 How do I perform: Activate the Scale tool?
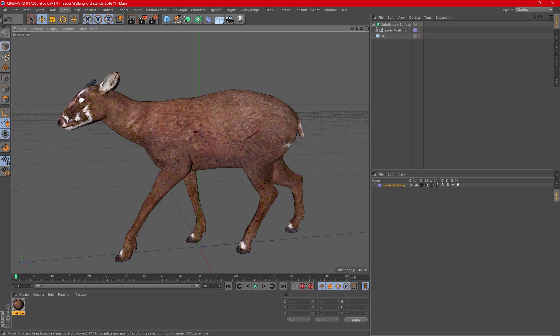(x=52, y=20)
